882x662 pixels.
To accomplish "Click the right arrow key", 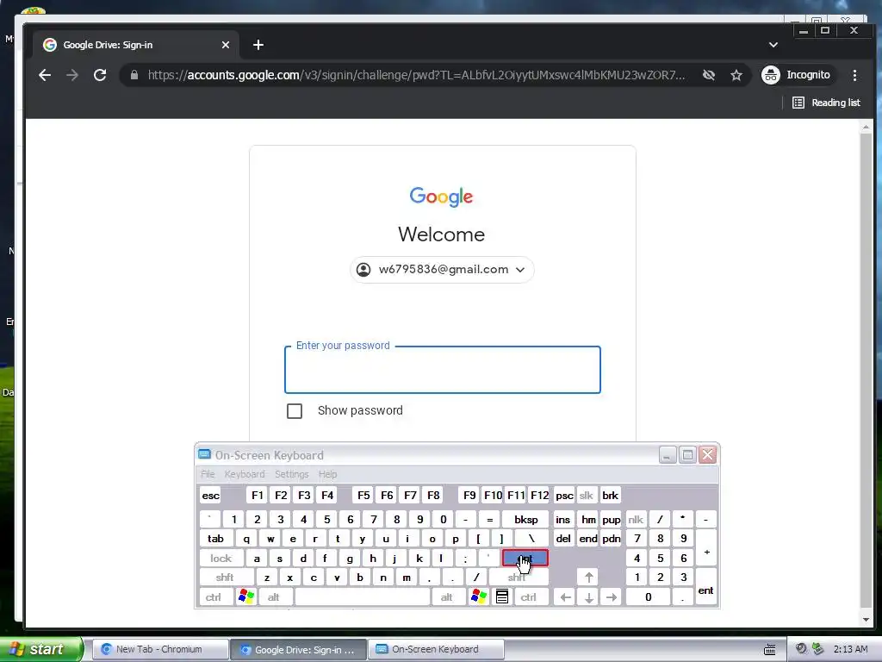I will (x=612, y=596).
